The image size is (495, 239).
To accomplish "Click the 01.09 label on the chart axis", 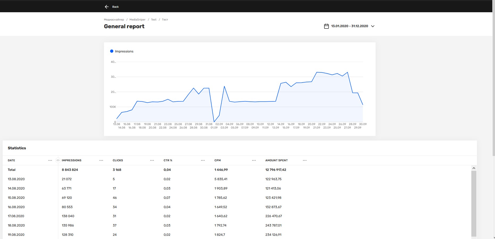I will point(214,128).
